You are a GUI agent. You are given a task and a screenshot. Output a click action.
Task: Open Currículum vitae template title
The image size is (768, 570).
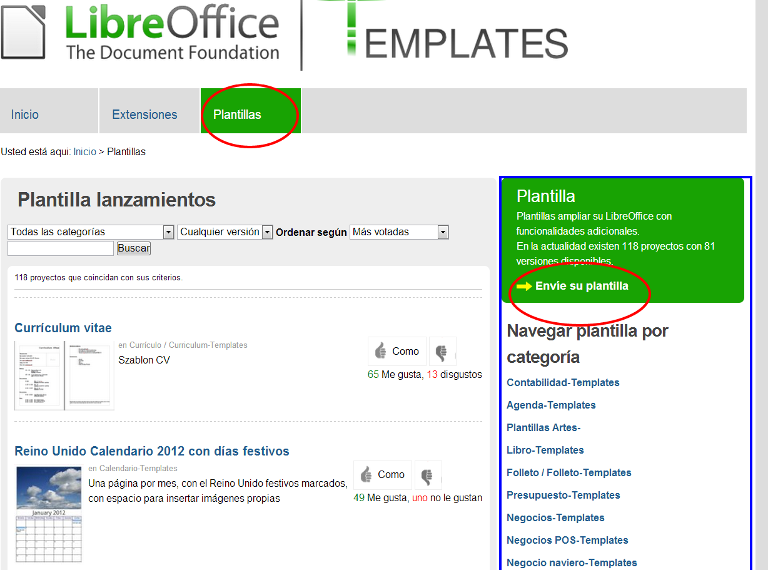pos(63,328)
